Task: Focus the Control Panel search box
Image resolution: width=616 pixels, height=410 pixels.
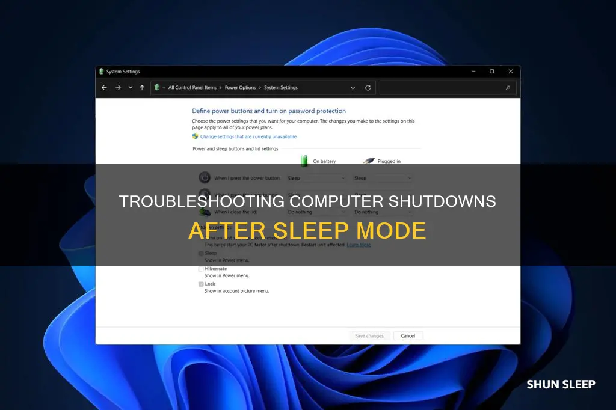Action: tap(448, 88)
